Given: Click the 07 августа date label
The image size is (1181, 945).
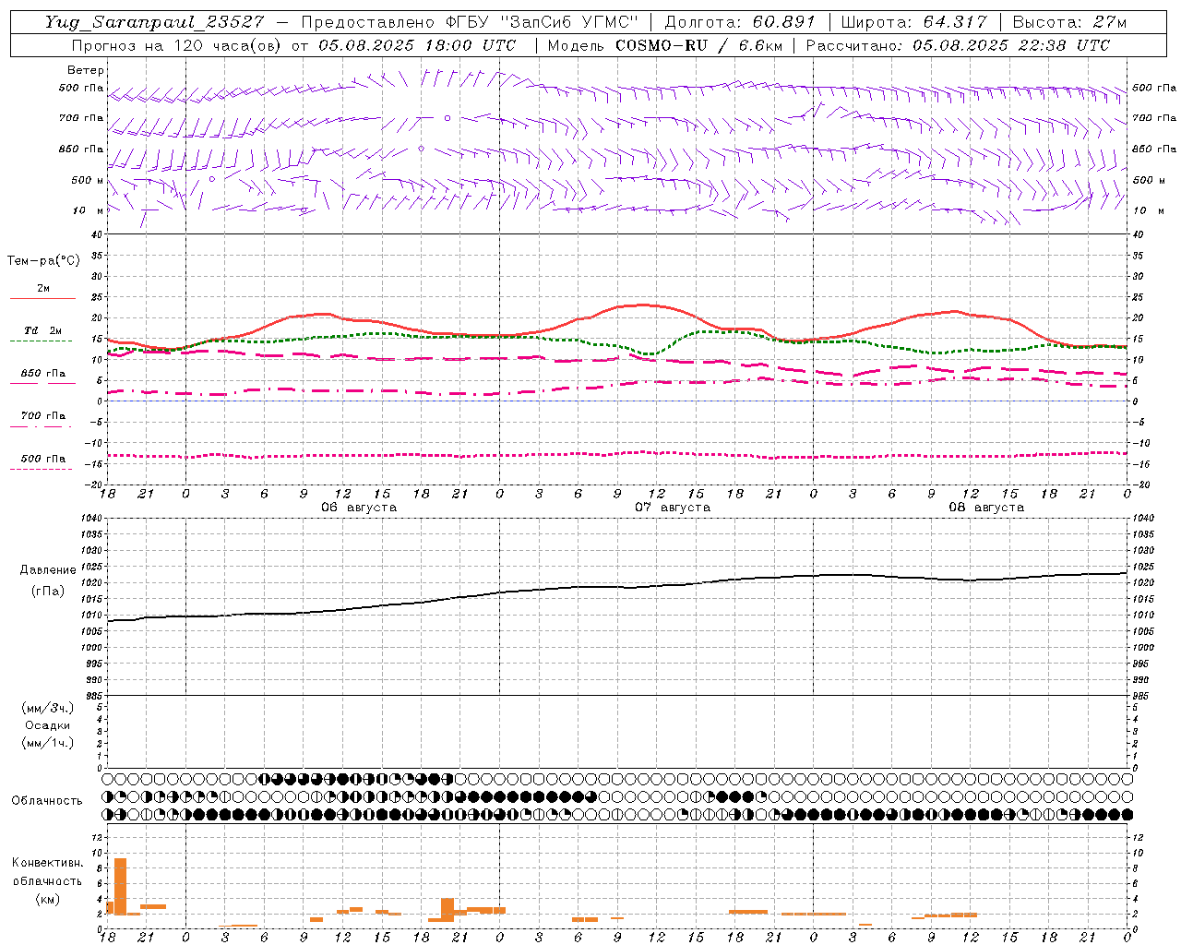Looking at the screenshot, I should pyautogui.click(x=673, y=508).
